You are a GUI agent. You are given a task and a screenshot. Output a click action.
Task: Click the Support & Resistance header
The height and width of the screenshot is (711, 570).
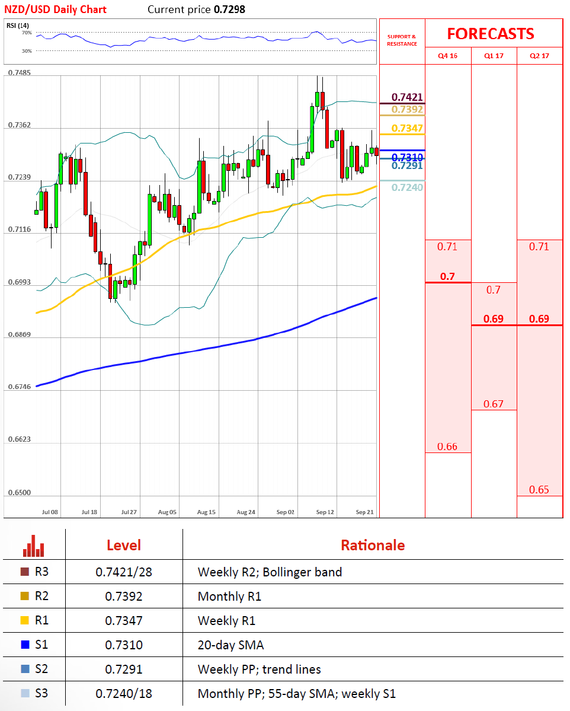(402, 40)
